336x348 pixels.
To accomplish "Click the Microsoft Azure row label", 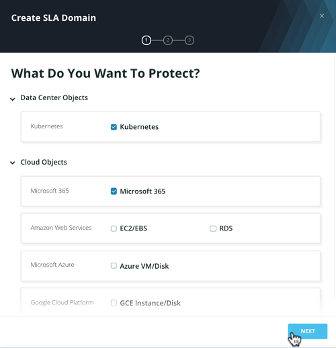I will point(52,265).
